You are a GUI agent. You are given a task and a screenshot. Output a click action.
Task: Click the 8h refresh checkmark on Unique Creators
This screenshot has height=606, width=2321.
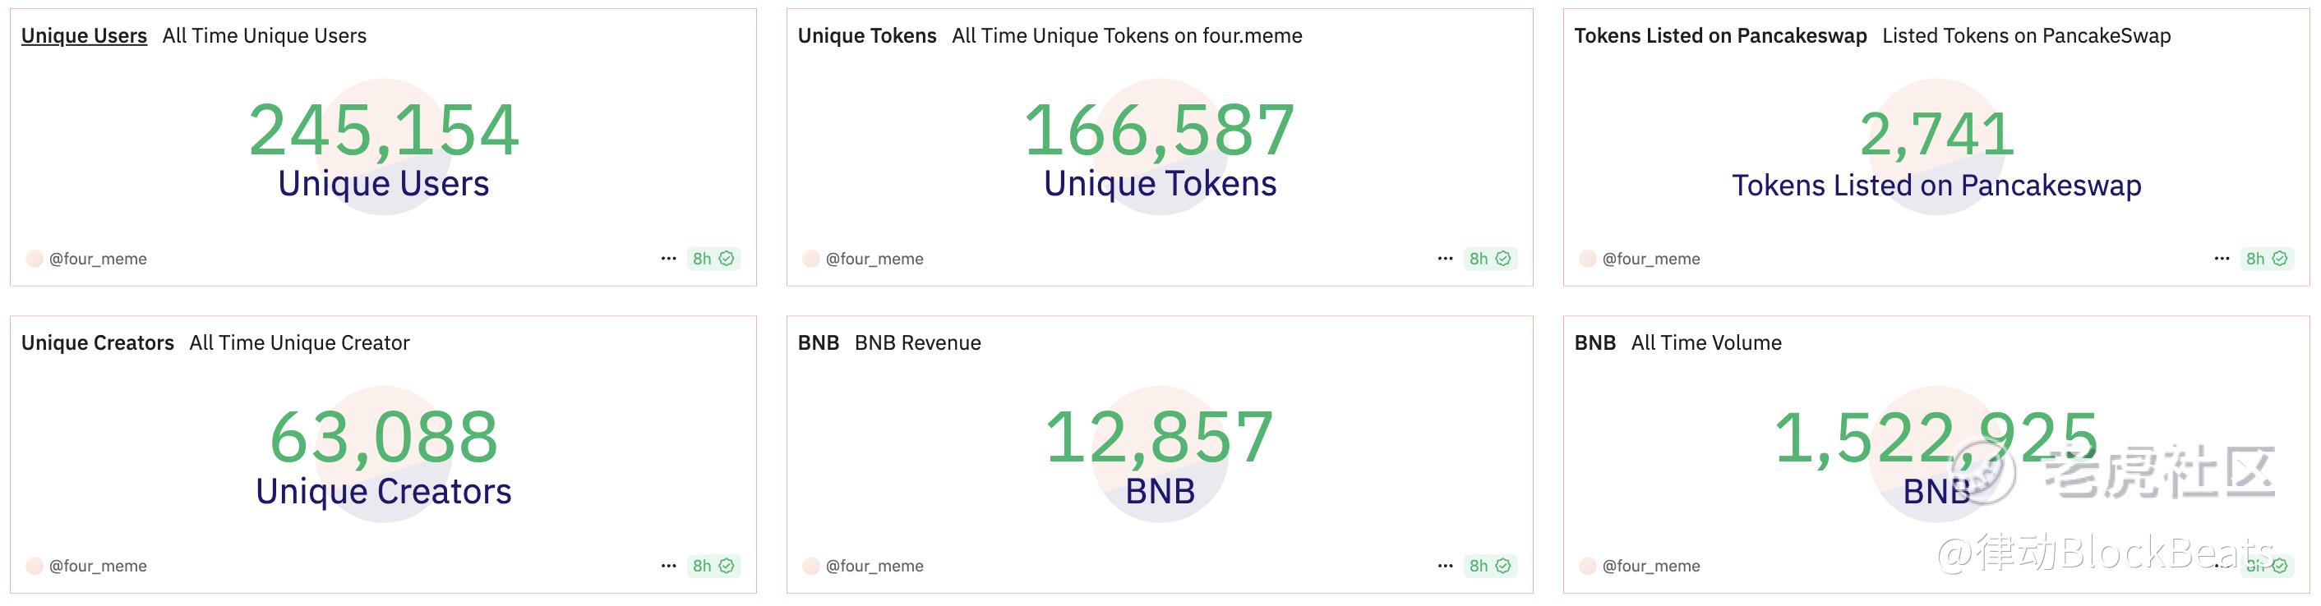(x=727, y=566)
